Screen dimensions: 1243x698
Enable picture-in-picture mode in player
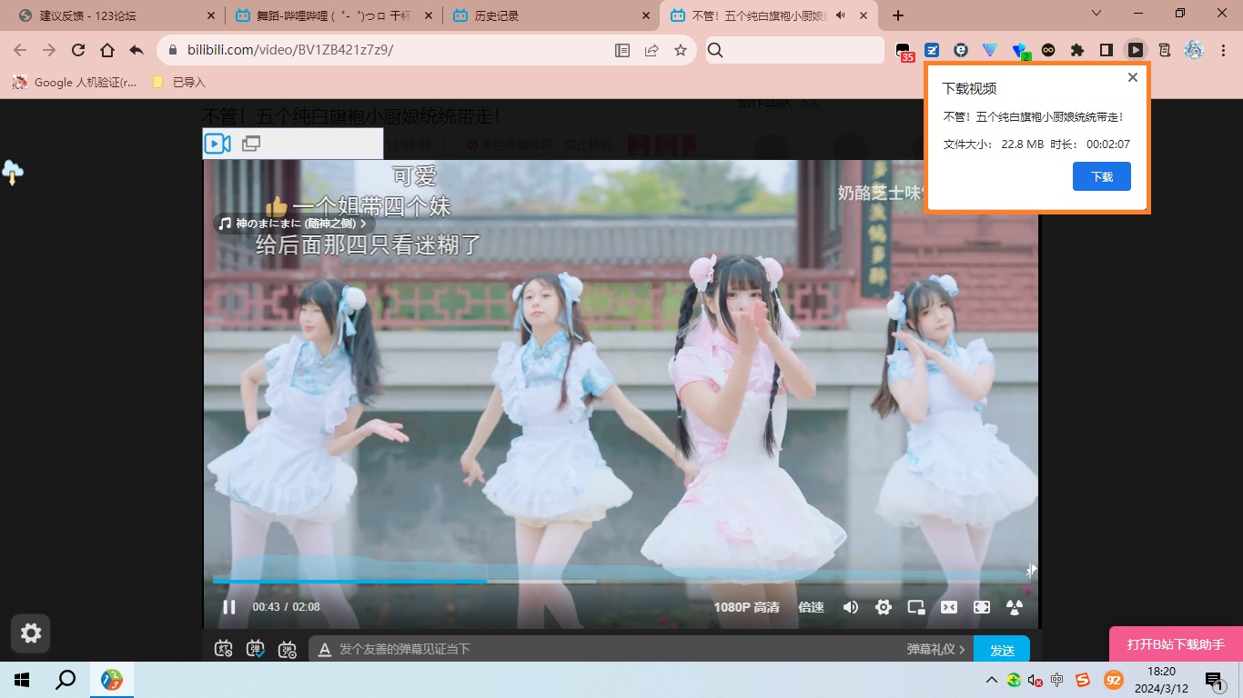(x=916, y=607)
